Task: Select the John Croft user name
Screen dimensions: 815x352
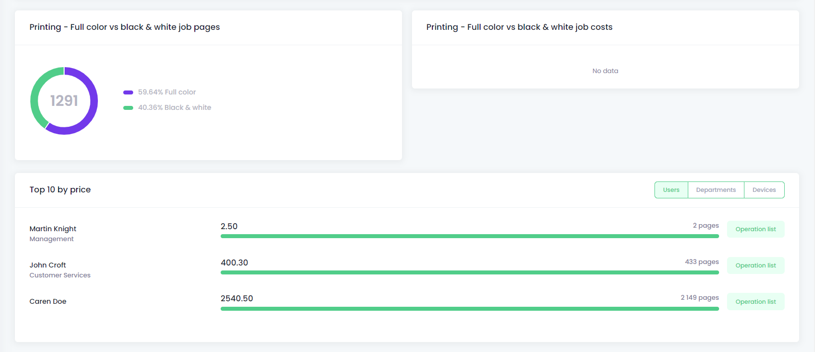Action: tap(48, 265)
